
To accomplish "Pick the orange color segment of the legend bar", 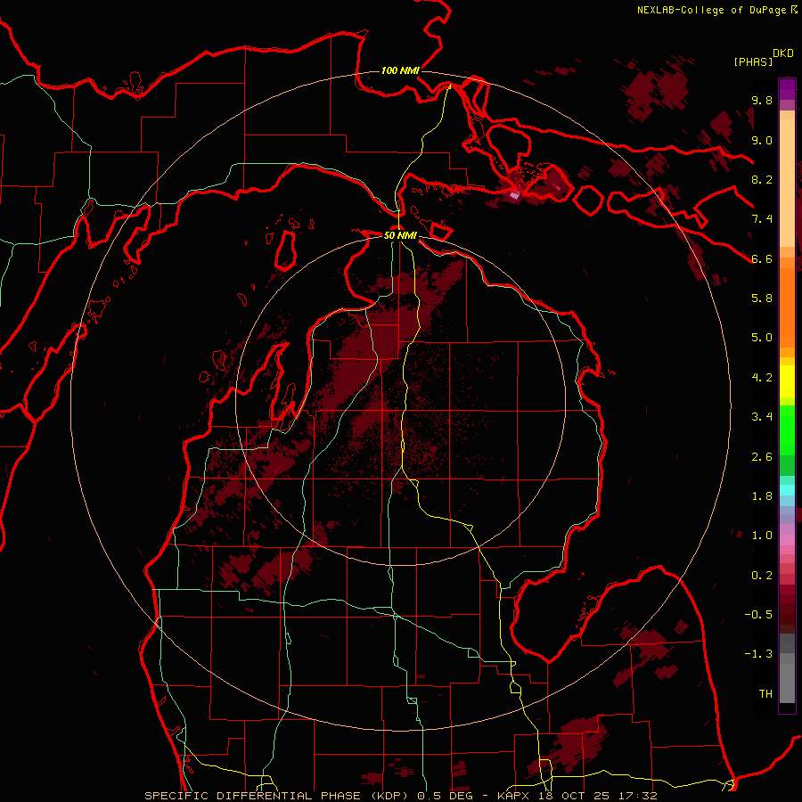I will tap(787, 307).
